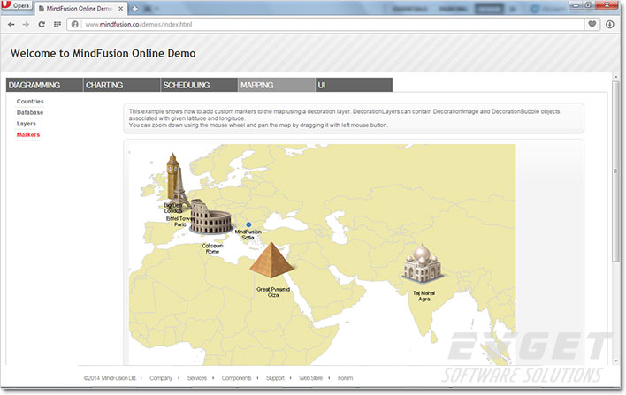Open the Web Store footer link

click(310, 378)
